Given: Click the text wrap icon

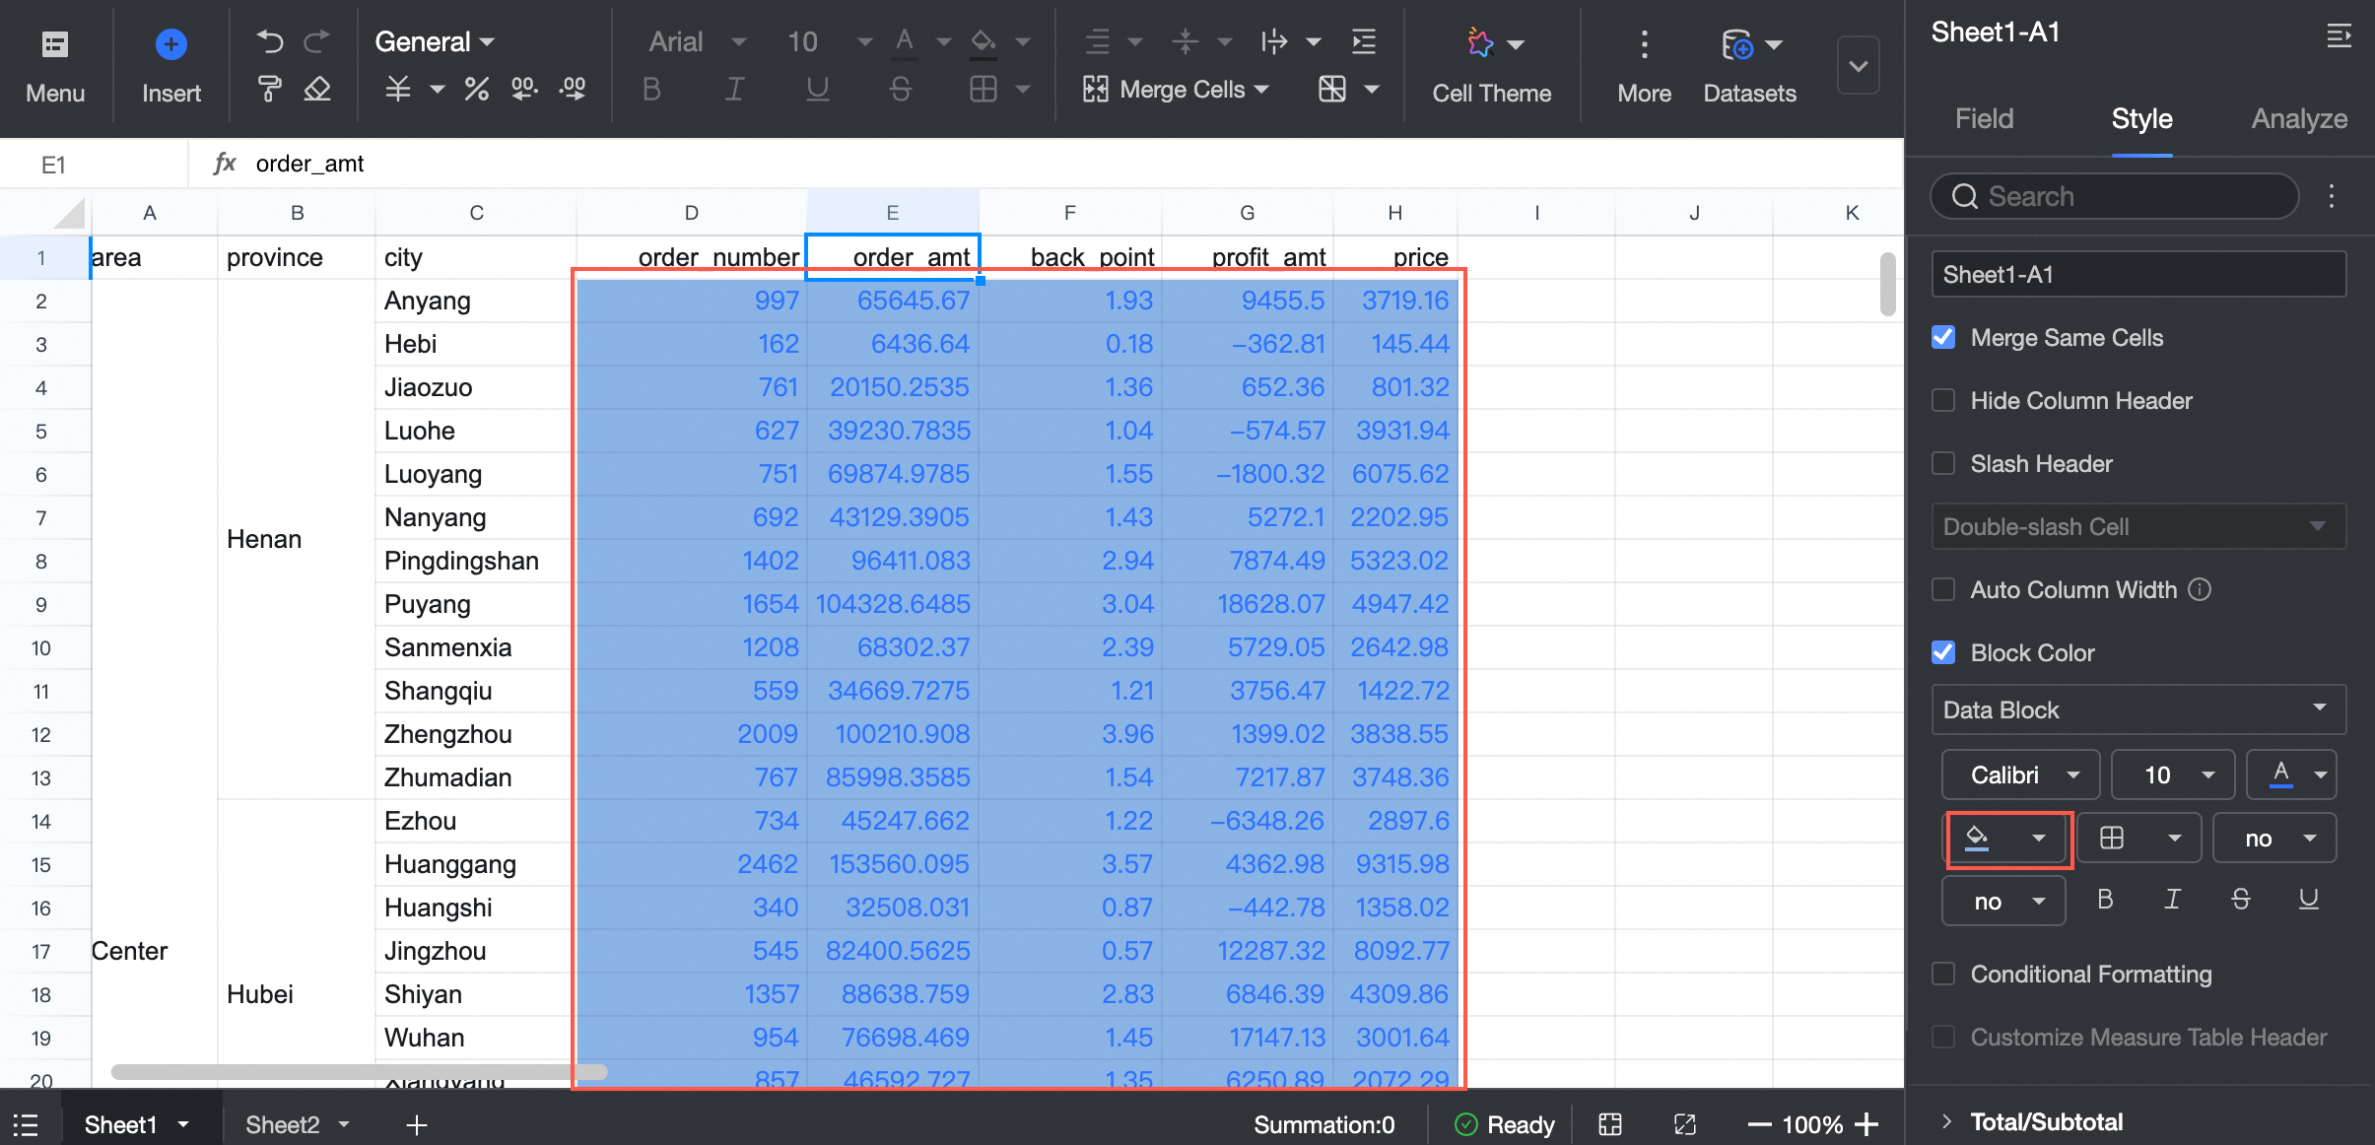Looking at the screenshot, I should click(x=1274, y=41).
